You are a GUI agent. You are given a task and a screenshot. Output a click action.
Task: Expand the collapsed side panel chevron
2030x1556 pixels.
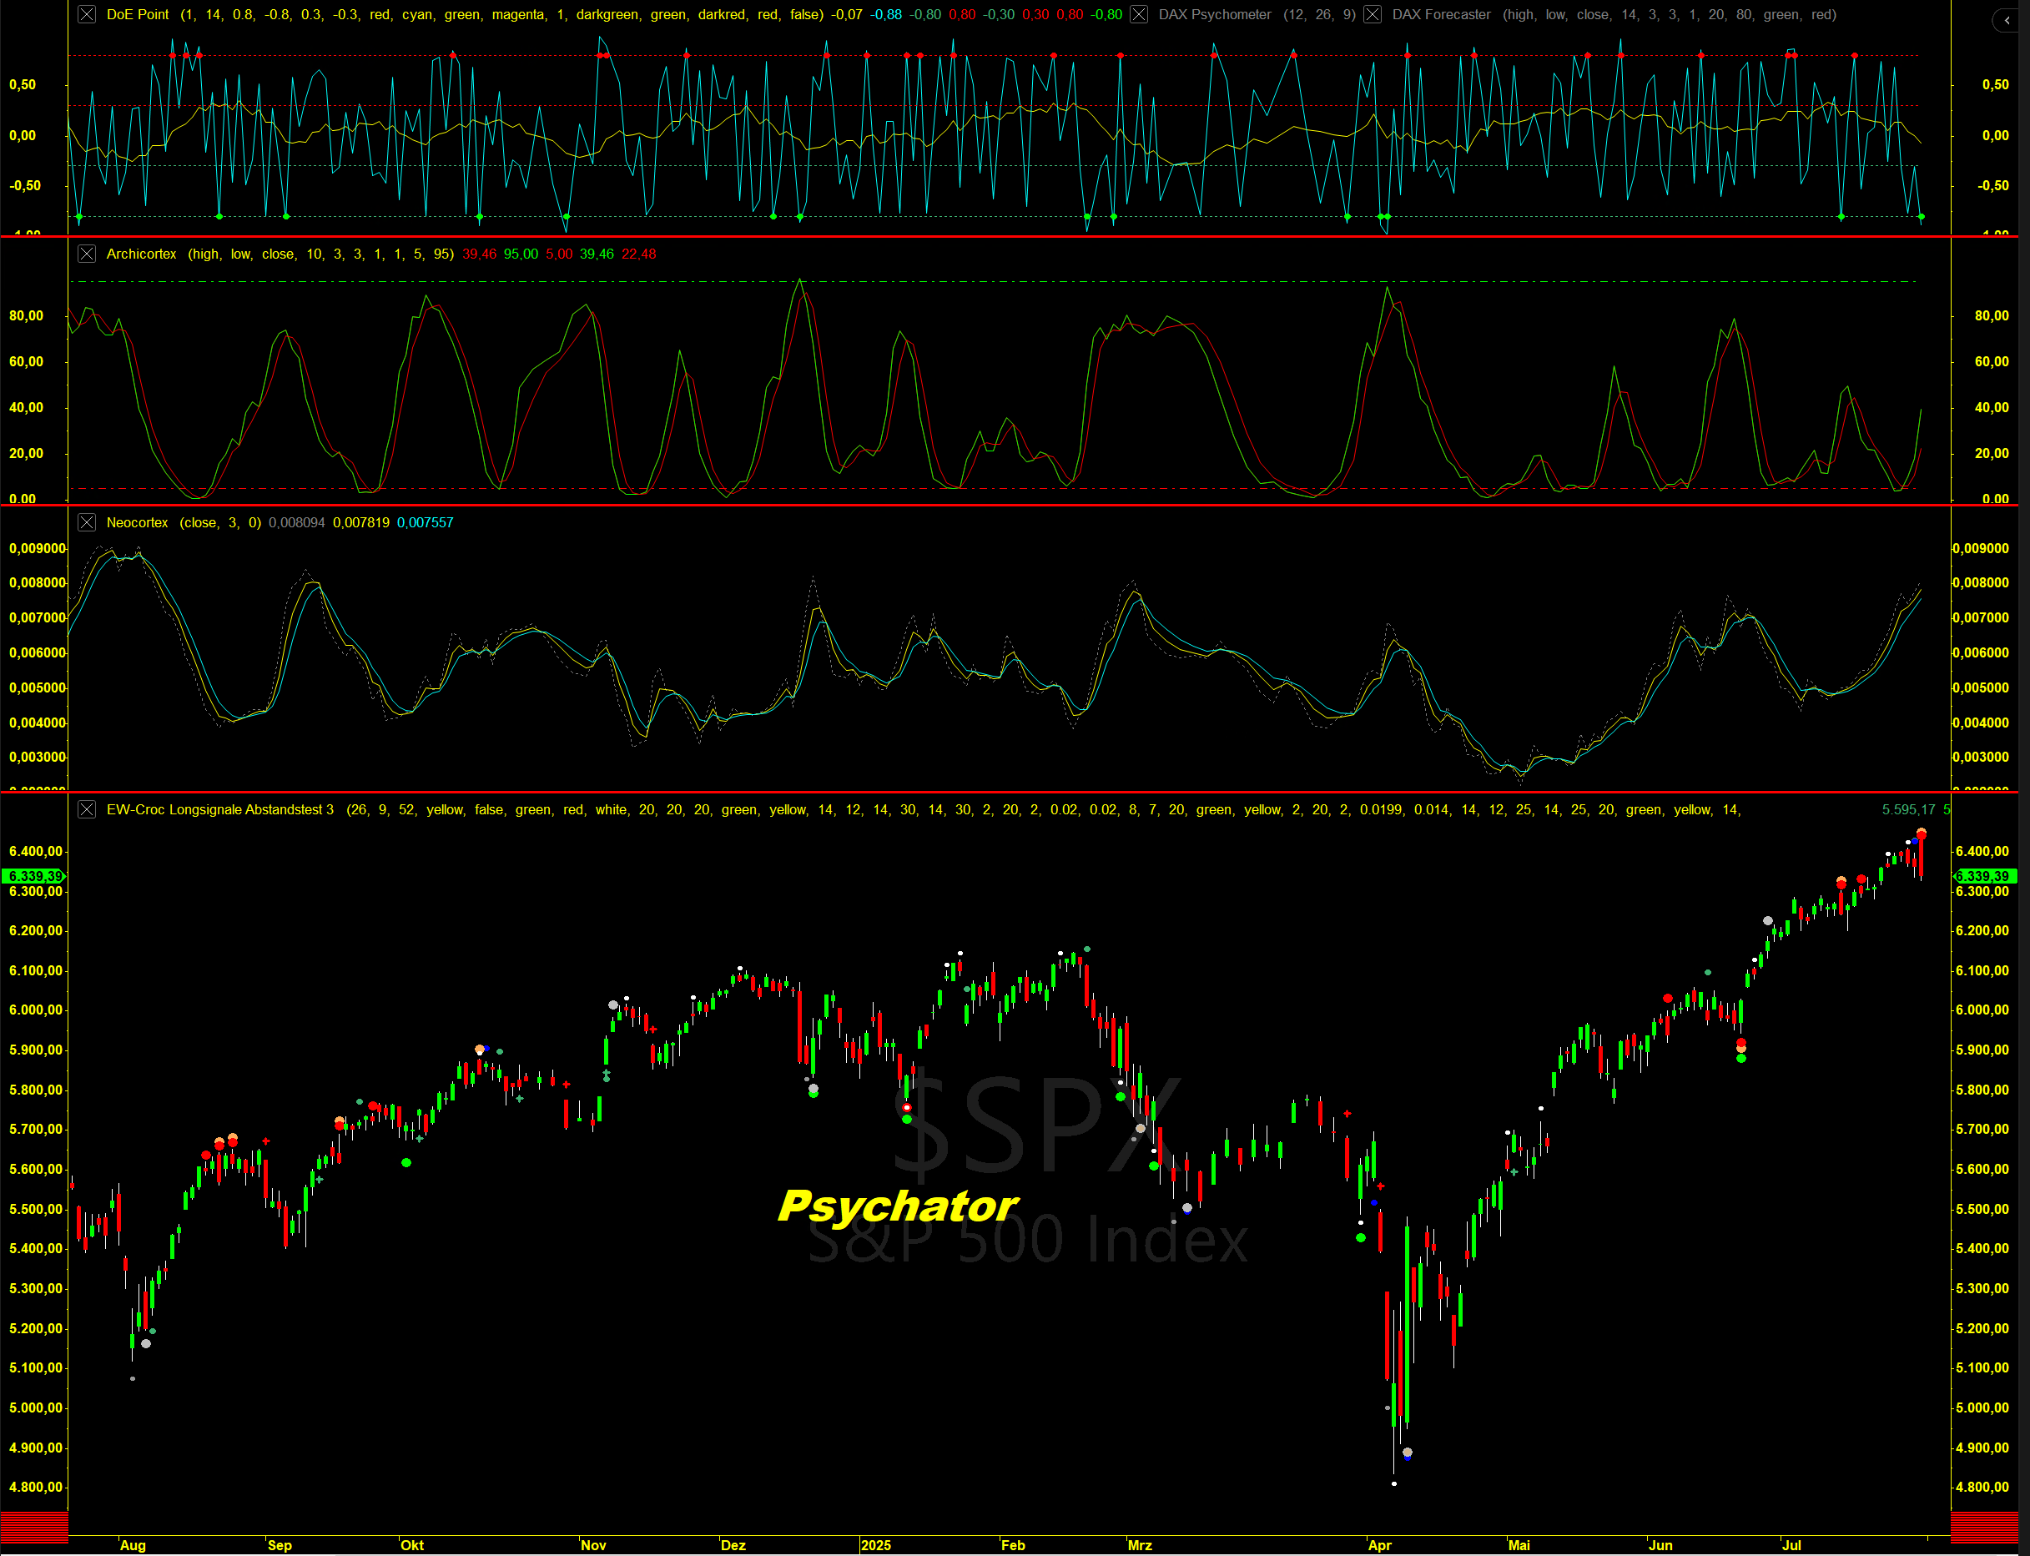click(2007, 19)
